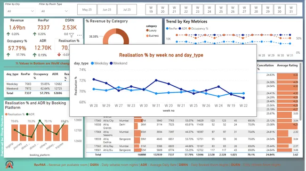Click Weekend data point at W 22
The height and width of the screenshot is (171, 306).
tap(243, 98)
